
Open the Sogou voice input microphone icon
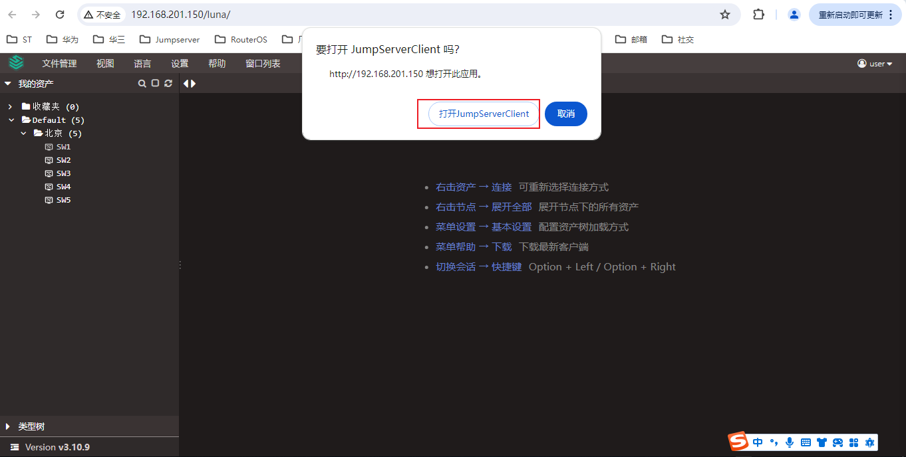[790, 442]
